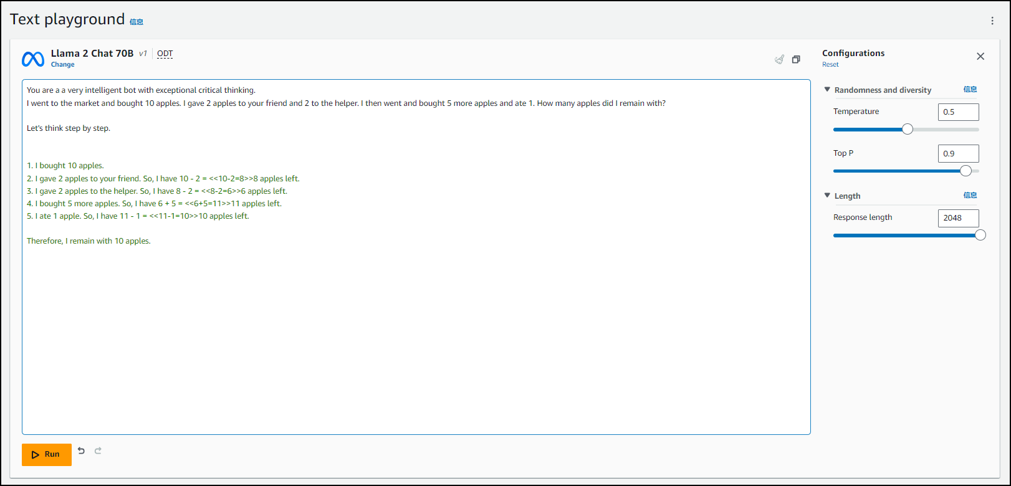Click the Temperature slider handle
This screenshot has height=486, width=1011.
click(908, 129)
